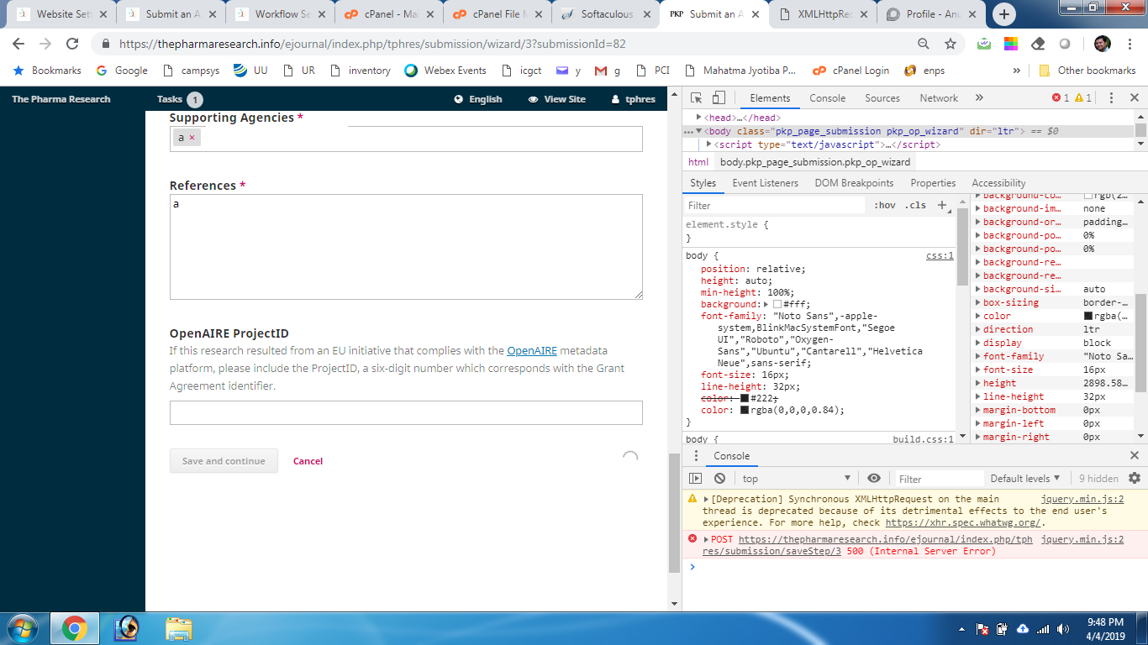Image resolution: width=1148 pixels, height=645 pixels.
Task: Add a new style rule with plus icon
Action: pos(942,205)
